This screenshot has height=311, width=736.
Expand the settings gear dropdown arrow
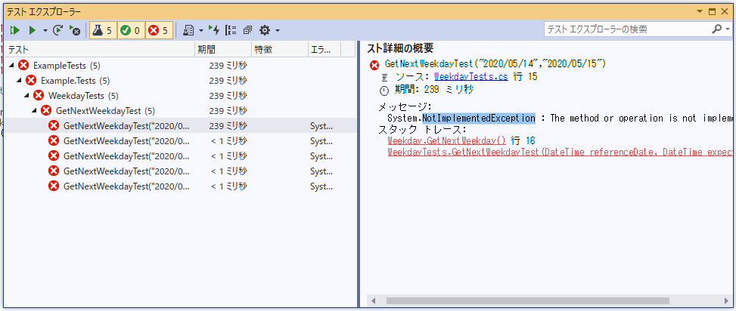tap(278, 30)
